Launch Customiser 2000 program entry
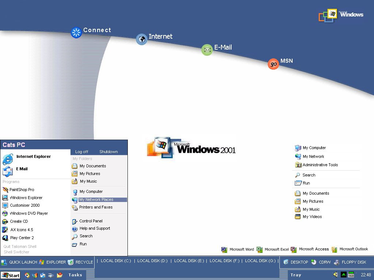Image resolution: width=374 pixels, height=280 pixels. 21,205
